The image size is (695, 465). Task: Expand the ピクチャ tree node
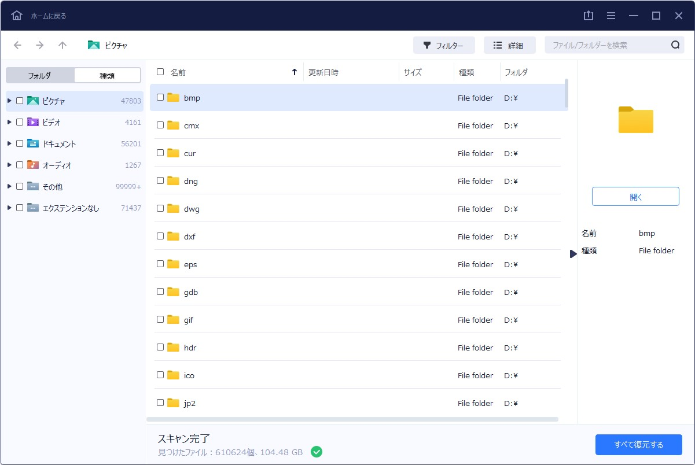click(x=9, y=101)
